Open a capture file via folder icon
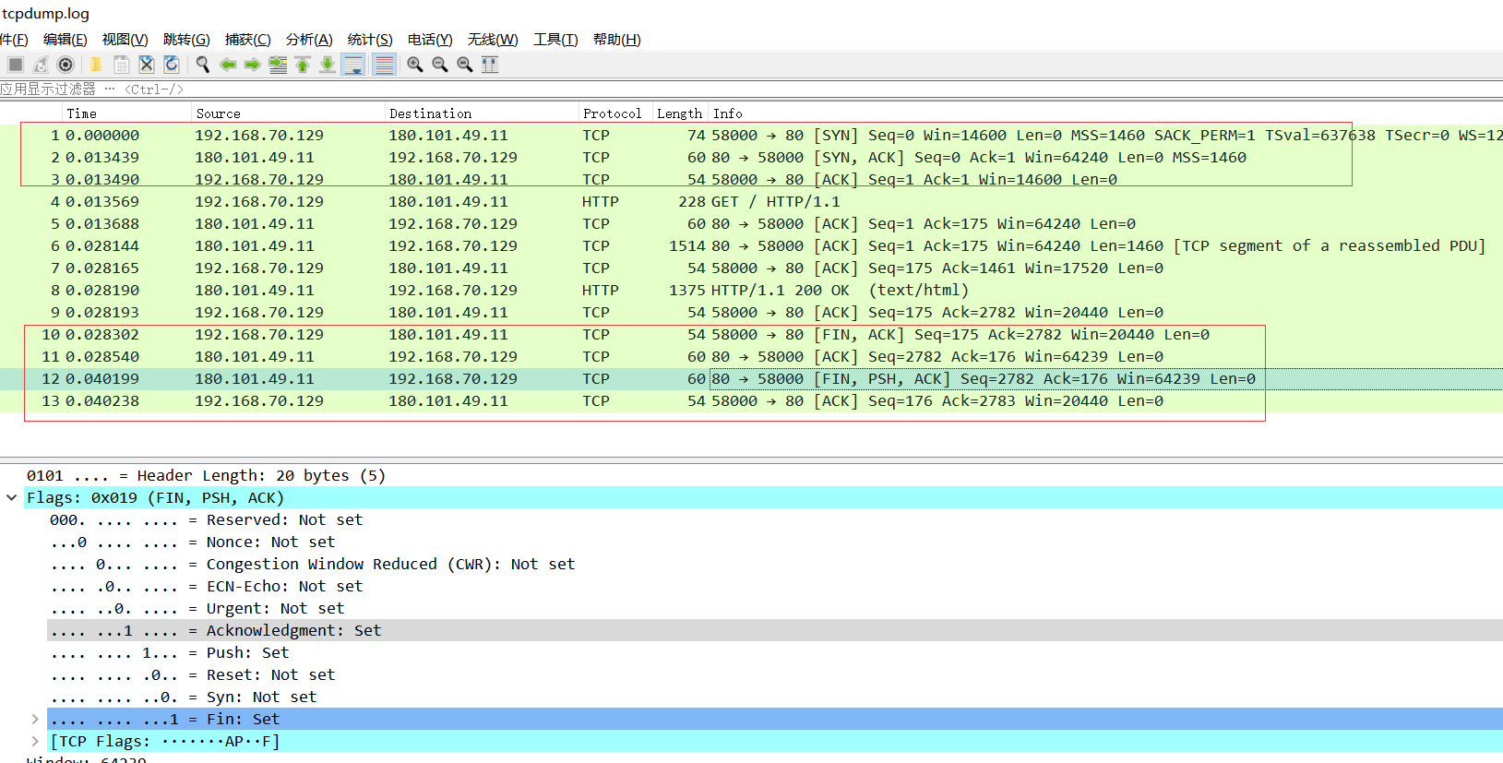This screenshot has width=1503, height=763. (95, 65)
